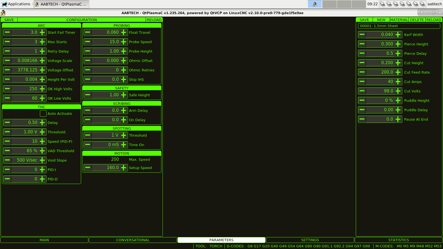Decrease THC Threshold voltage
This screenshot has height=249, width=443.
tap(7, 132)
